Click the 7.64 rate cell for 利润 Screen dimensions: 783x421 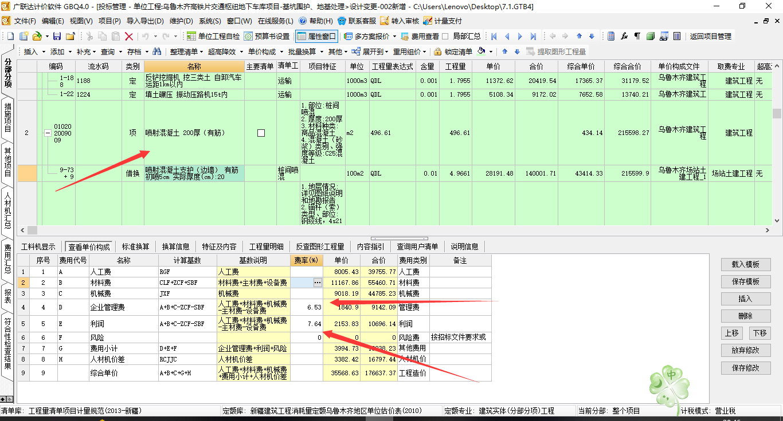pos(307,324)
